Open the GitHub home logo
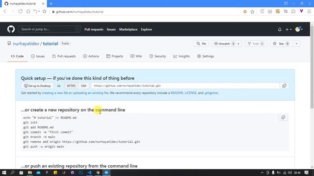This screenshot has width=314, height=176. coord(11,29)
